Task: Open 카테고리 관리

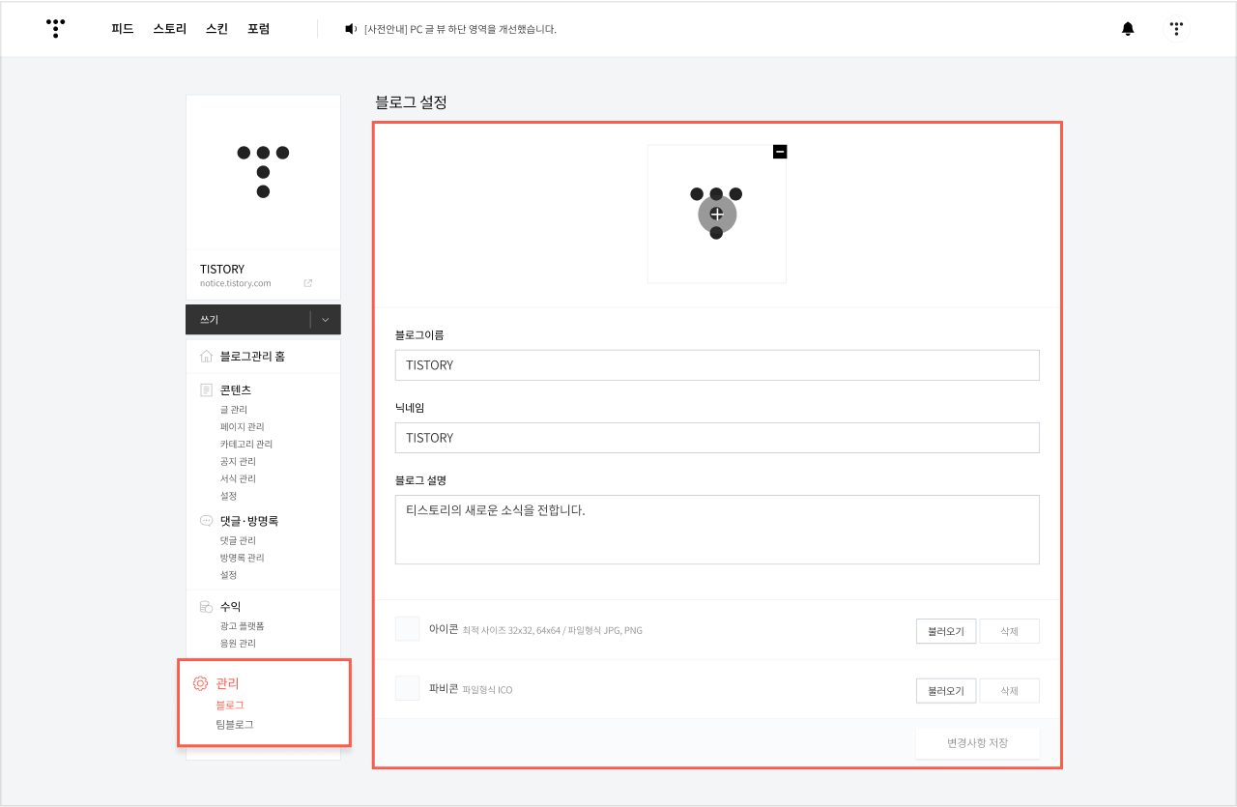Action: [x=246, y=445]
